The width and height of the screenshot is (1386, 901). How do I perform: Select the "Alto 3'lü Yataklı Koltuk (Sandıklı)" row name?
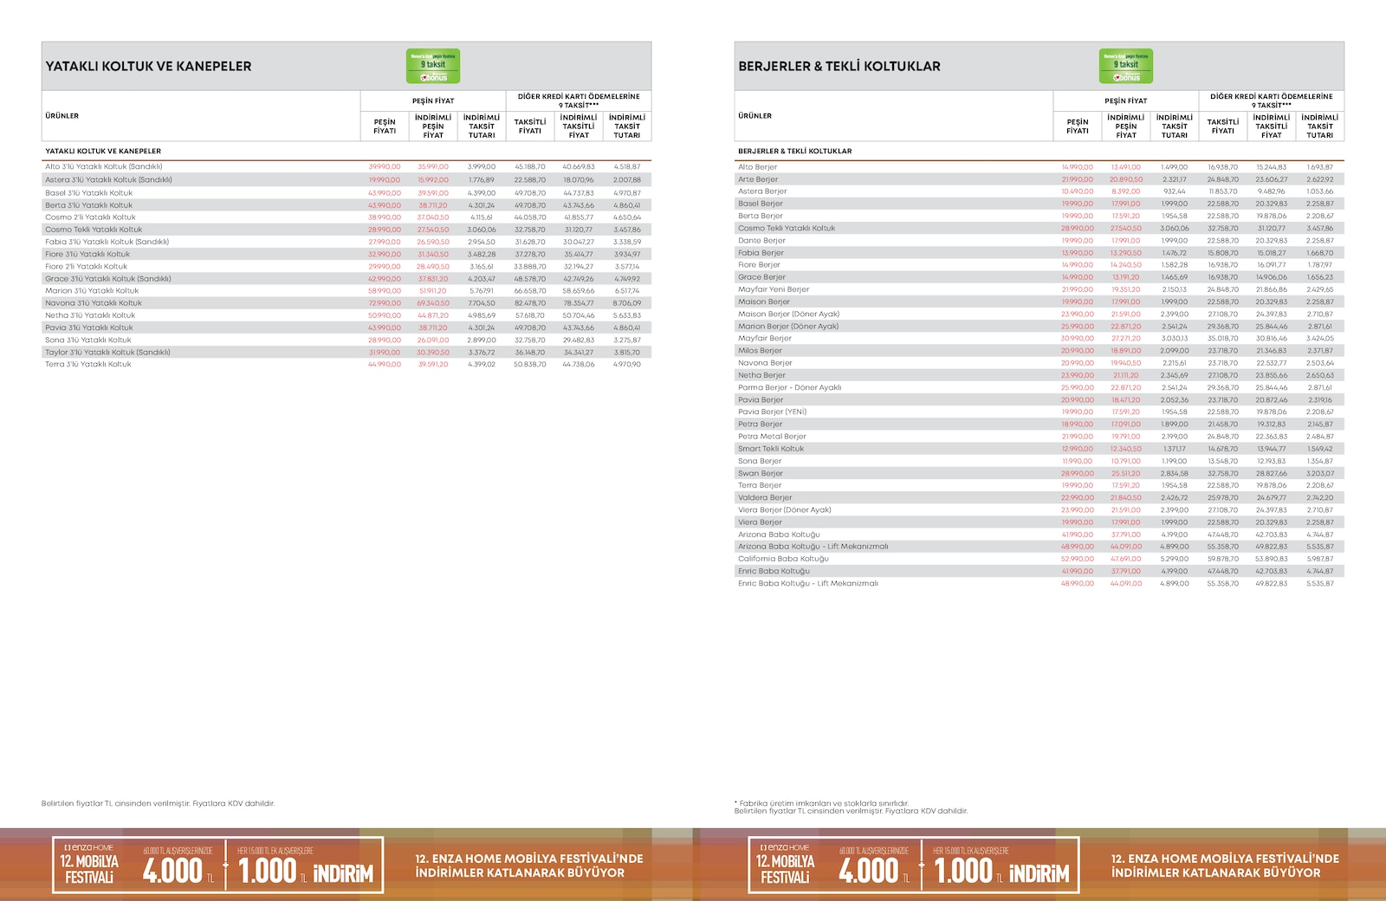tap(104, 166)
